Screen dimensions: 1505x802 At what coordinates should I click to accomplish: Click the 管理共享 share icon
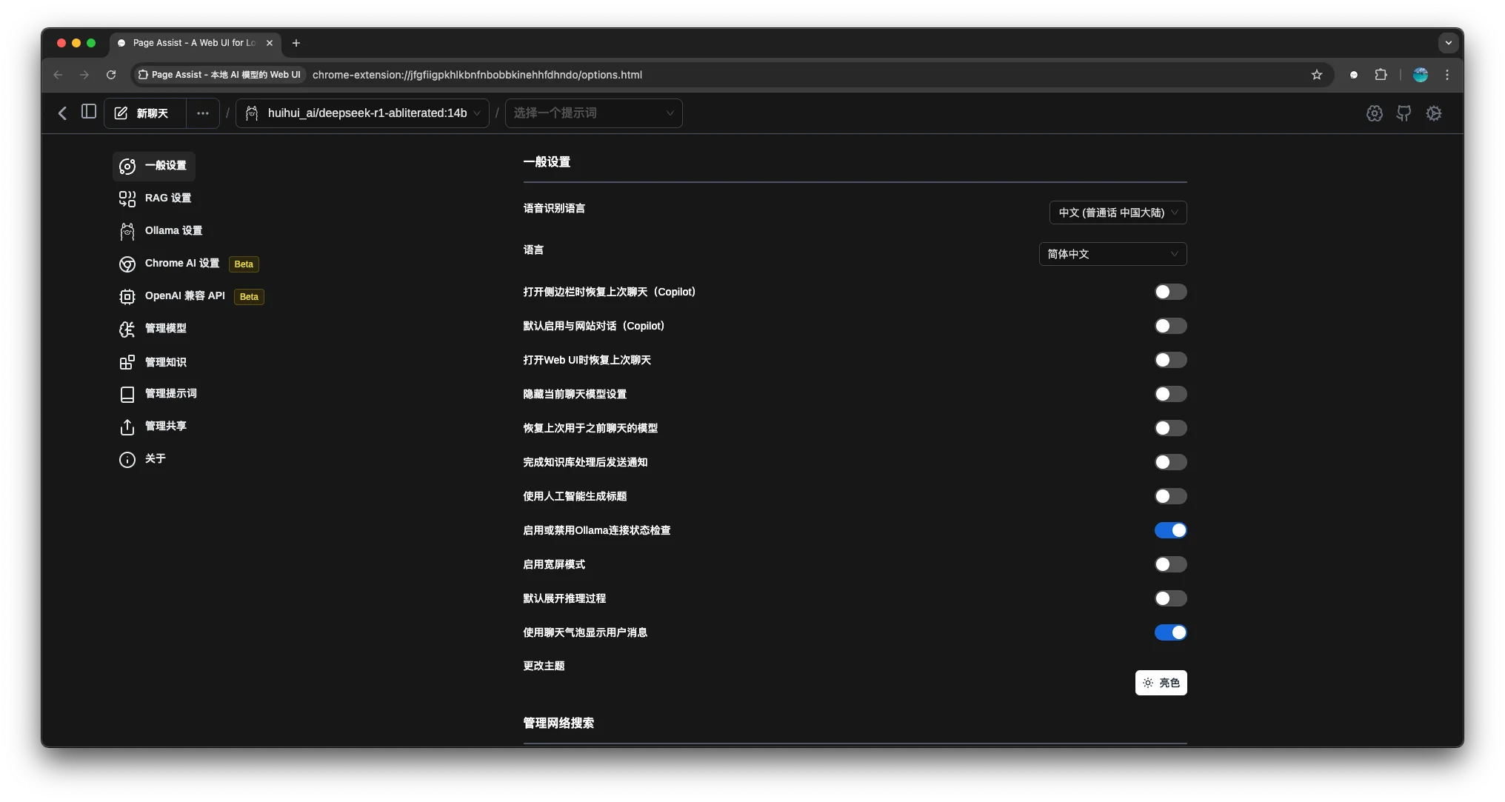[x=127, y=427]
